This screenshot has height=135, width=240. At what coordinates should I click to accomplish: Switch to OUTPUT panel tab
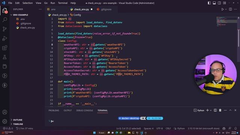pyautogui.click(x=67, y=110)
